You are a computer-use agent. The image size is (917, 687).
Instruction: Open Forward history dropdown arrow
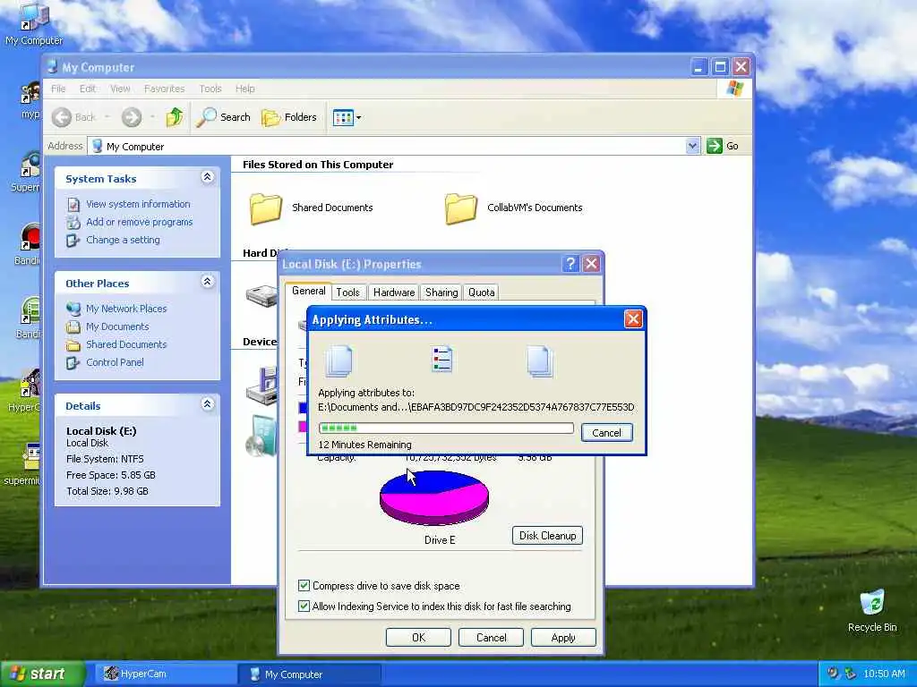click(152, 117)
